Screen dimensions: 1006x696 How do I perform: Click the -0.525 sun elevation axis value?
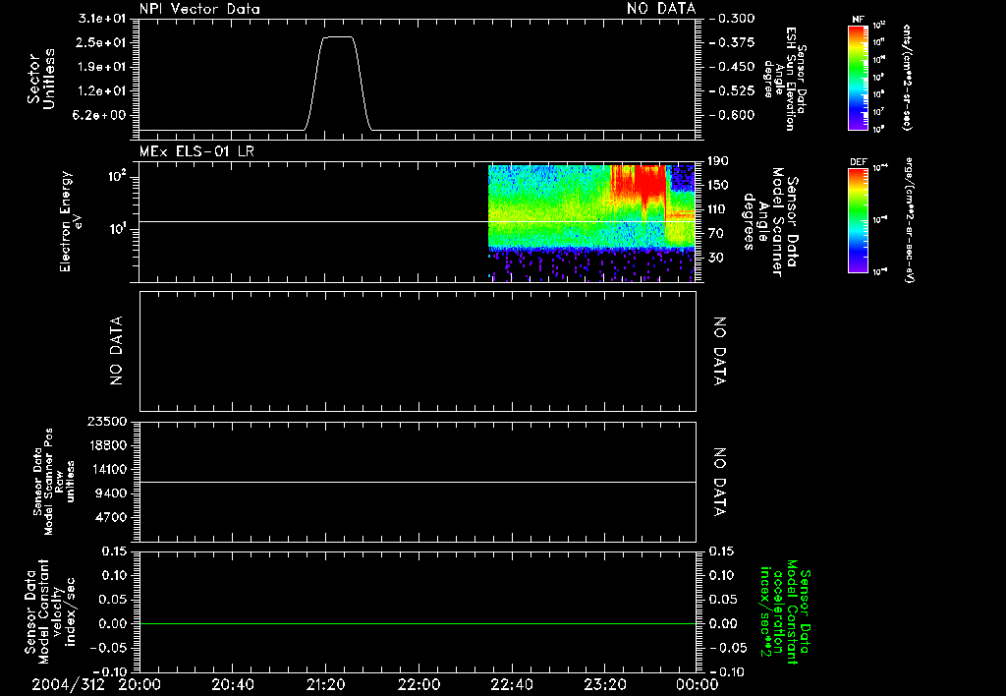click(732, 91)
